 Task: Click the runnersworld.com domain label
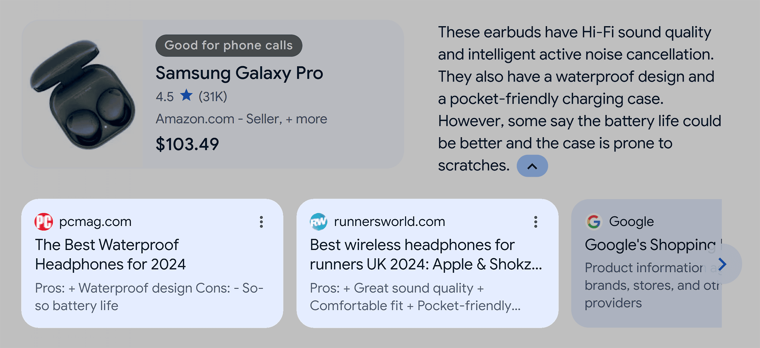[x=389, y=222]
